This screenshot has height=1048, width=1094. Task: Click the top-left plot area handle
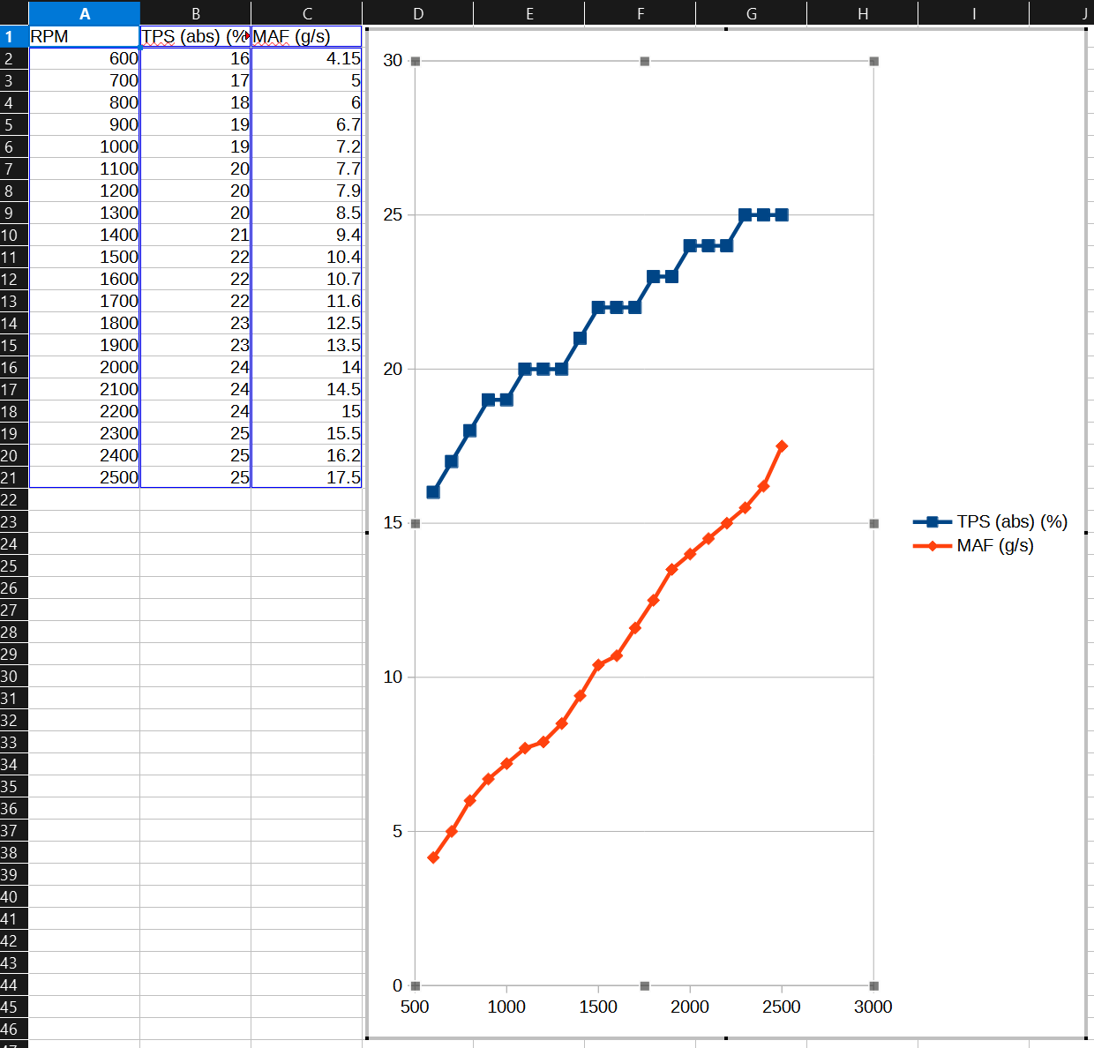click(x=416, y=61)
